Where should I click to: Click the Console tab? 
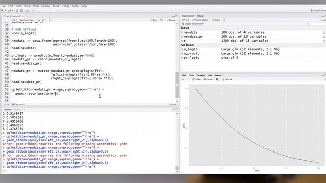(x=7, y=110)
